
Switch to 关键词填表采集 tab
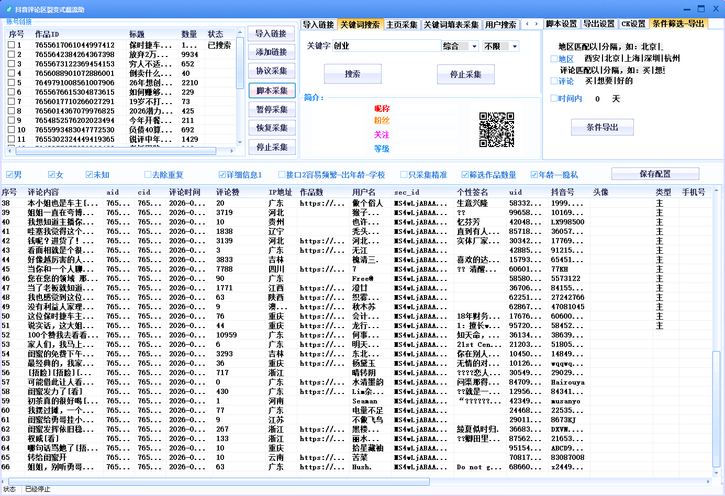[x=451, y=25]
